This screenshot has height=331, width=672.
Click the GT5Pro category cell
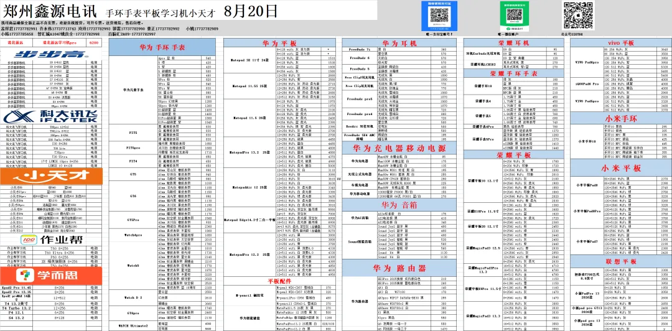tap(133, 219)
